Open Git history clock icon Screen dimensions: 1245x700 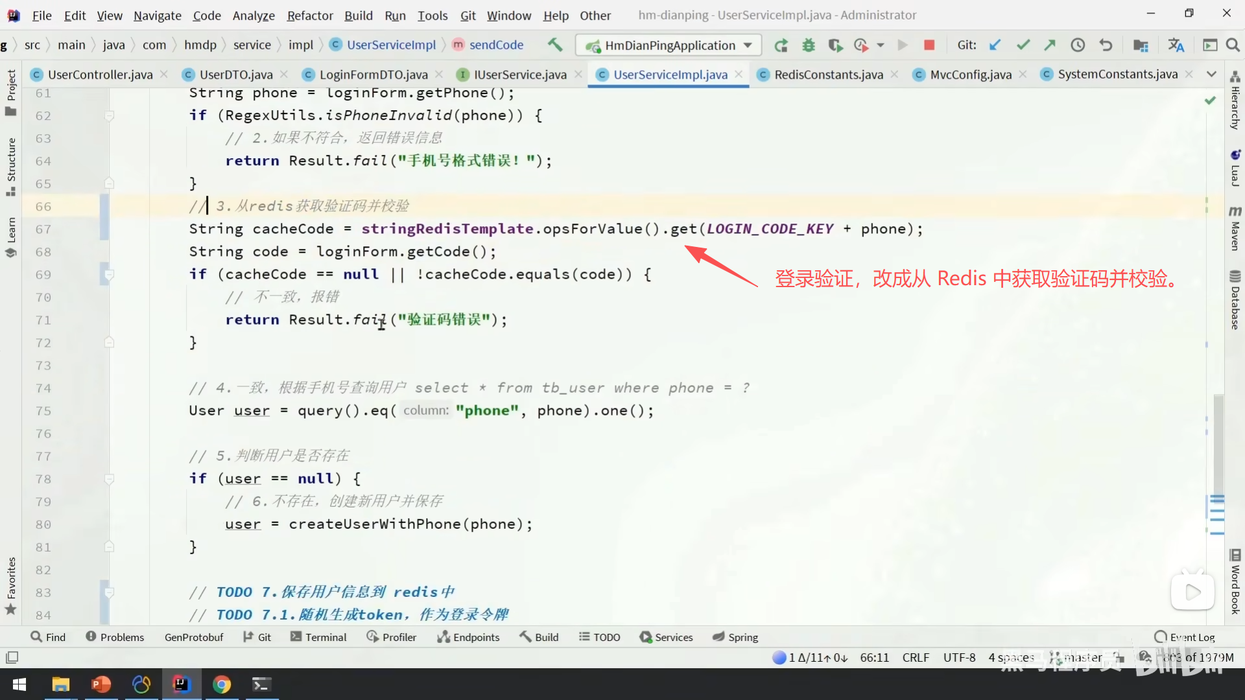(1077, 45)
